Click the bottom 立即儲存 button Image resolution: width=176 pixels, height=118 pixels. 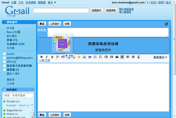(x=55, y=115)
